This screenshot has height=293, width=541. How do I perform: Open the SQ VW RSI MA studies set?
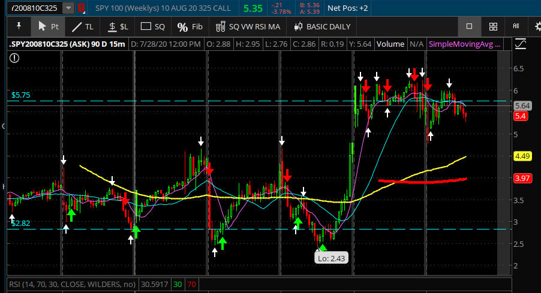point(248,26)
